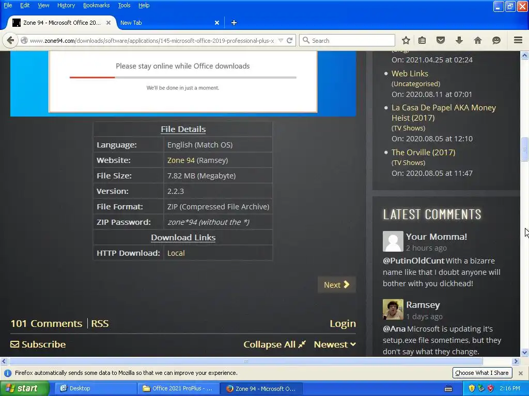Open the Web Links sidebar item
529x396 pixels.
pyautogui.click(x=410, y=73)
